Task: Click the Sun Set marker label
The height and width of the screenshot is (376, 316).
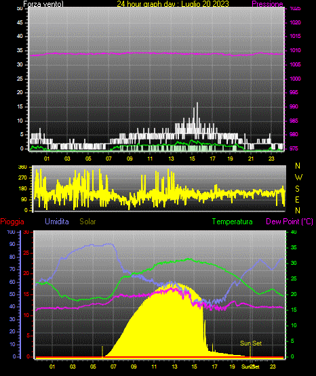Action: tap(251, 343)
